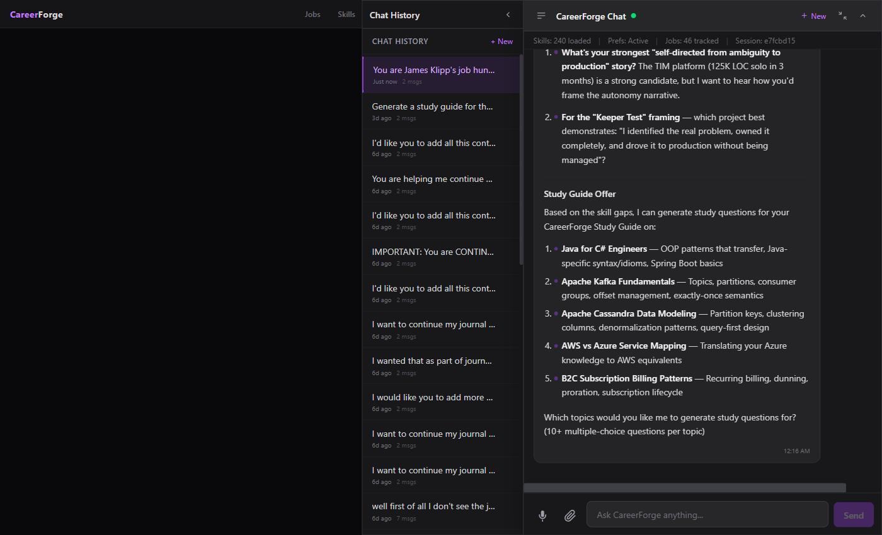
Task: Select the Jobs menu item
Action: click(312, 14)
